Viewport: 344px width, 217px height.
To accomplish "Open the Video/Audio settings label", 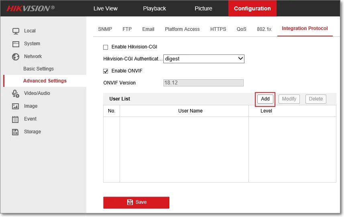I will (37, 93).
